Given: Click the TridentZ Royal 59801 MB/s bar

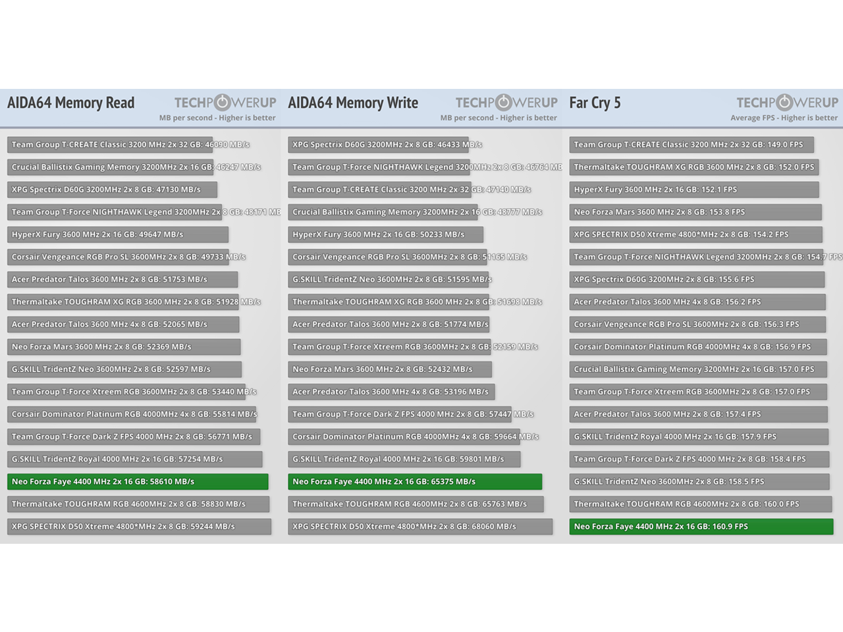Looking at the screenshot, I should tap(404, 459).
